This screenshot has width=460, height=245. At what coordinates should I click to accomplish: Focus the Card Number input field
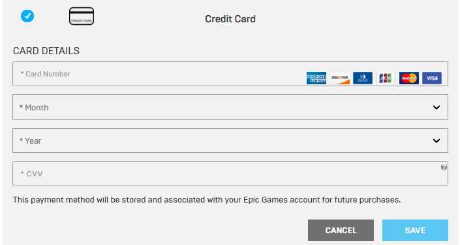230,74
